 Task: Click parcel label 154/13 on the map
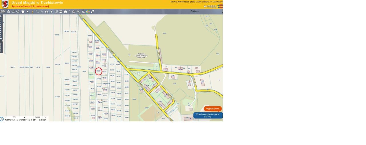point(12,67)
